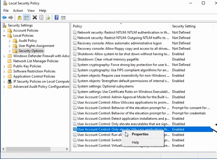Screen dimensions: 217x159
Task: Click icon beside System settings: Optional subsystems
Action: coord(74,86)
